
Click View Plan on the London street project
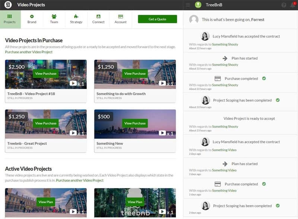[x=45, y=202]
